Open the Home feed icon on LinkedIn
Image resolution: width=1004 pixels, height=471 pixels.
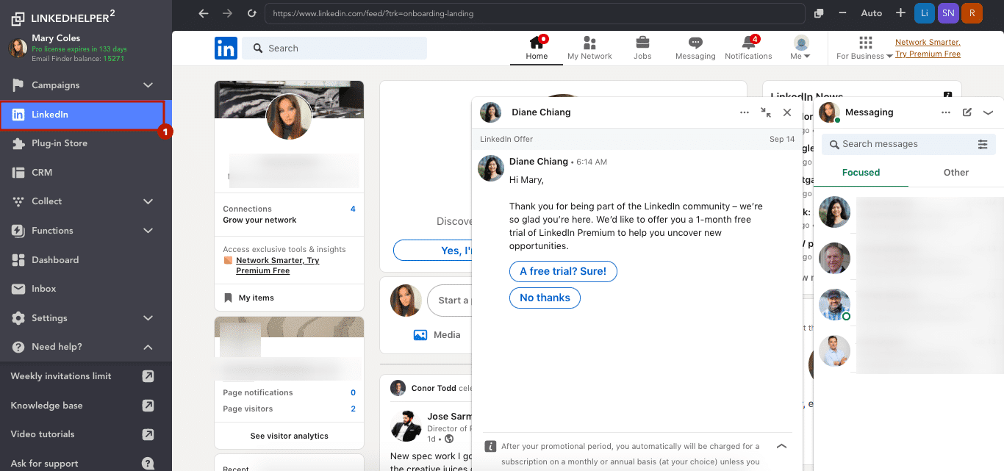(x=536, y=46)
